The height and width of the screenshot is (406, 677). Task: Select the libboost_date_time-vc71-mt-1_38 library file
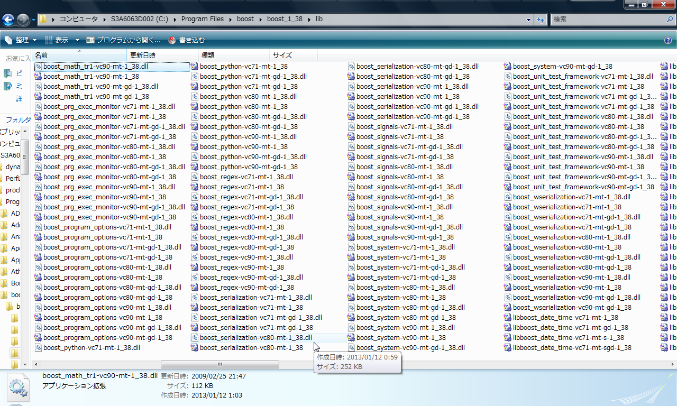click(565, 317)
